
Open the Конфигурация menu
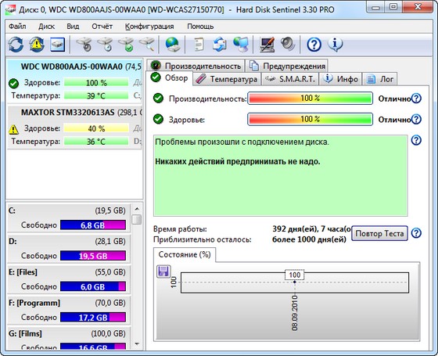tap(149, 27)
